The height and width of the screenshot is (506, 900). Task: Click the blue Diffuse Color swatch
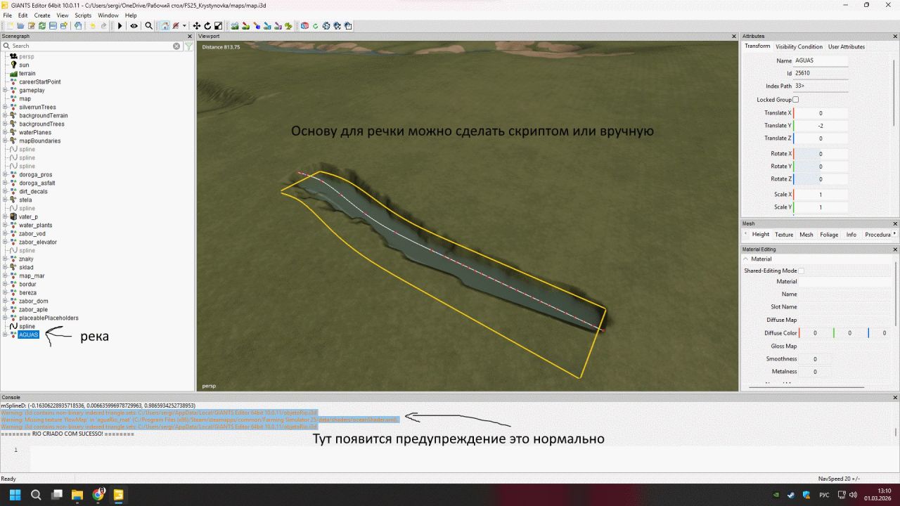coord(868,332)
